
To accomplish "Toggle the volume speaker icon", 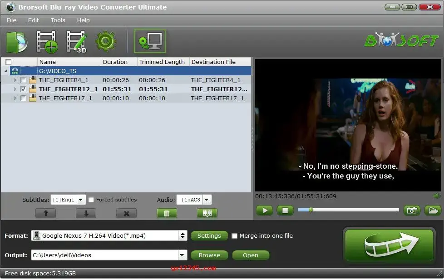I will tap(437, 196).
